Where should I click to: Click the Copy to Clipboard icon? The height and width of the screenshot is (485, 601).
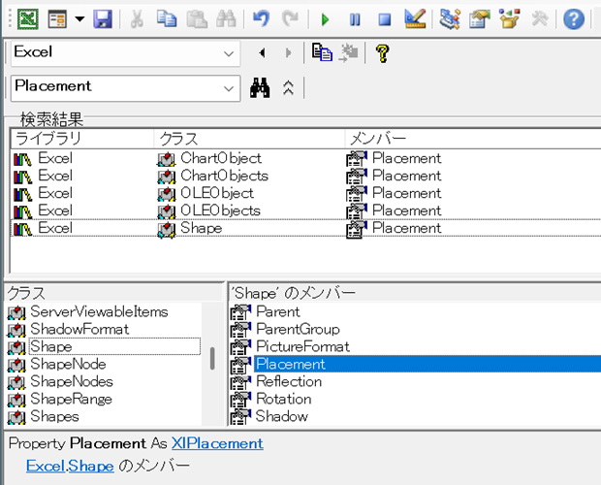pos(322,52)
